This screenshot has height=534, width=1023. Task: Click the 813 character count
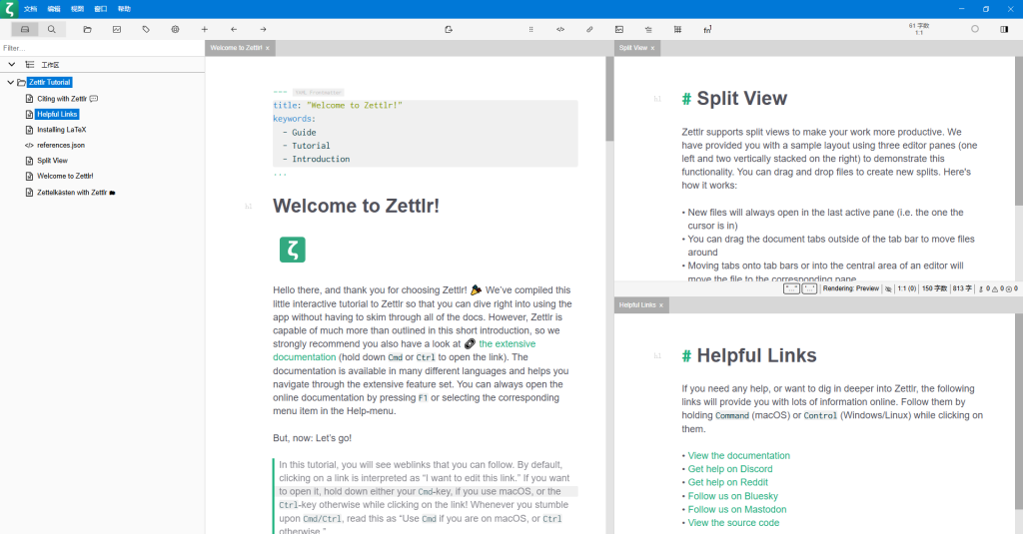coord(962,288)
